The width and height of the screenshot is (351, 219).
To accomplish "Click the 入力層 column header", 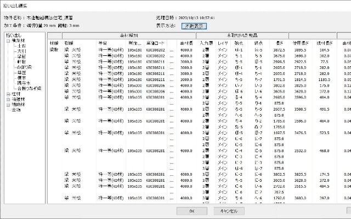I will (206, 42).
